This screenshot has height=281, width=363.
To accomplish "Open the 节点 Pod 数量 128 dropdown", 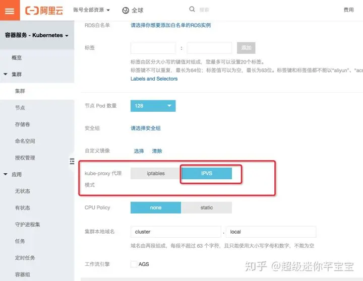I will pos(153,106).
